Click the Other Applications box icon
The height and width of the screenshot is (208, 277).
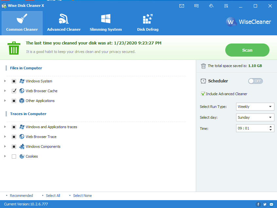click(22, 101)
